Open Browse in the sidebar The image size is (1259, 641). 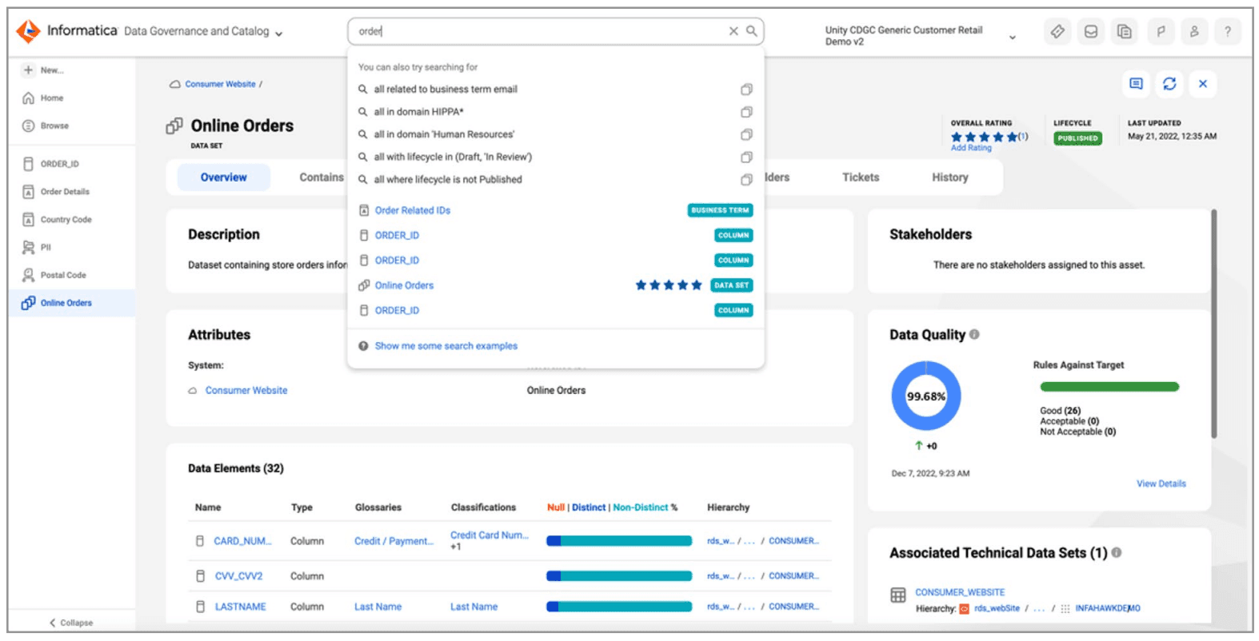[46, 126]
